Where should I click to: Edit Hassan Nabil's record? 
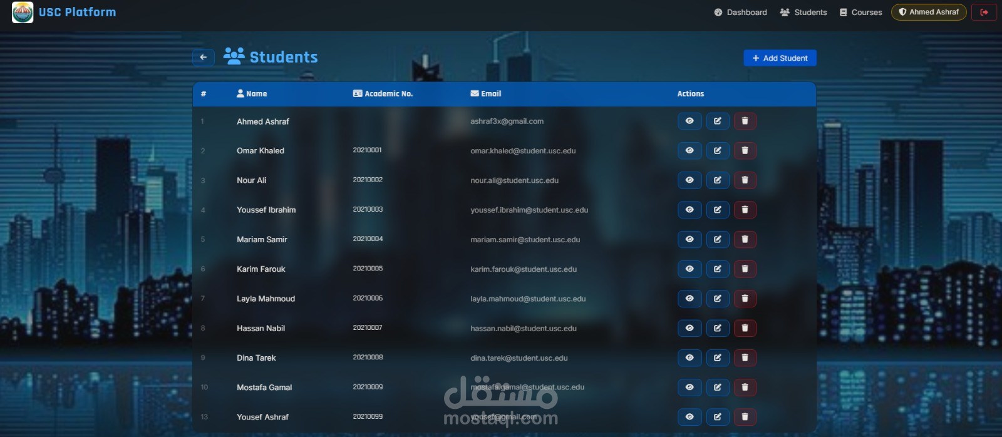tap(718, 328)
